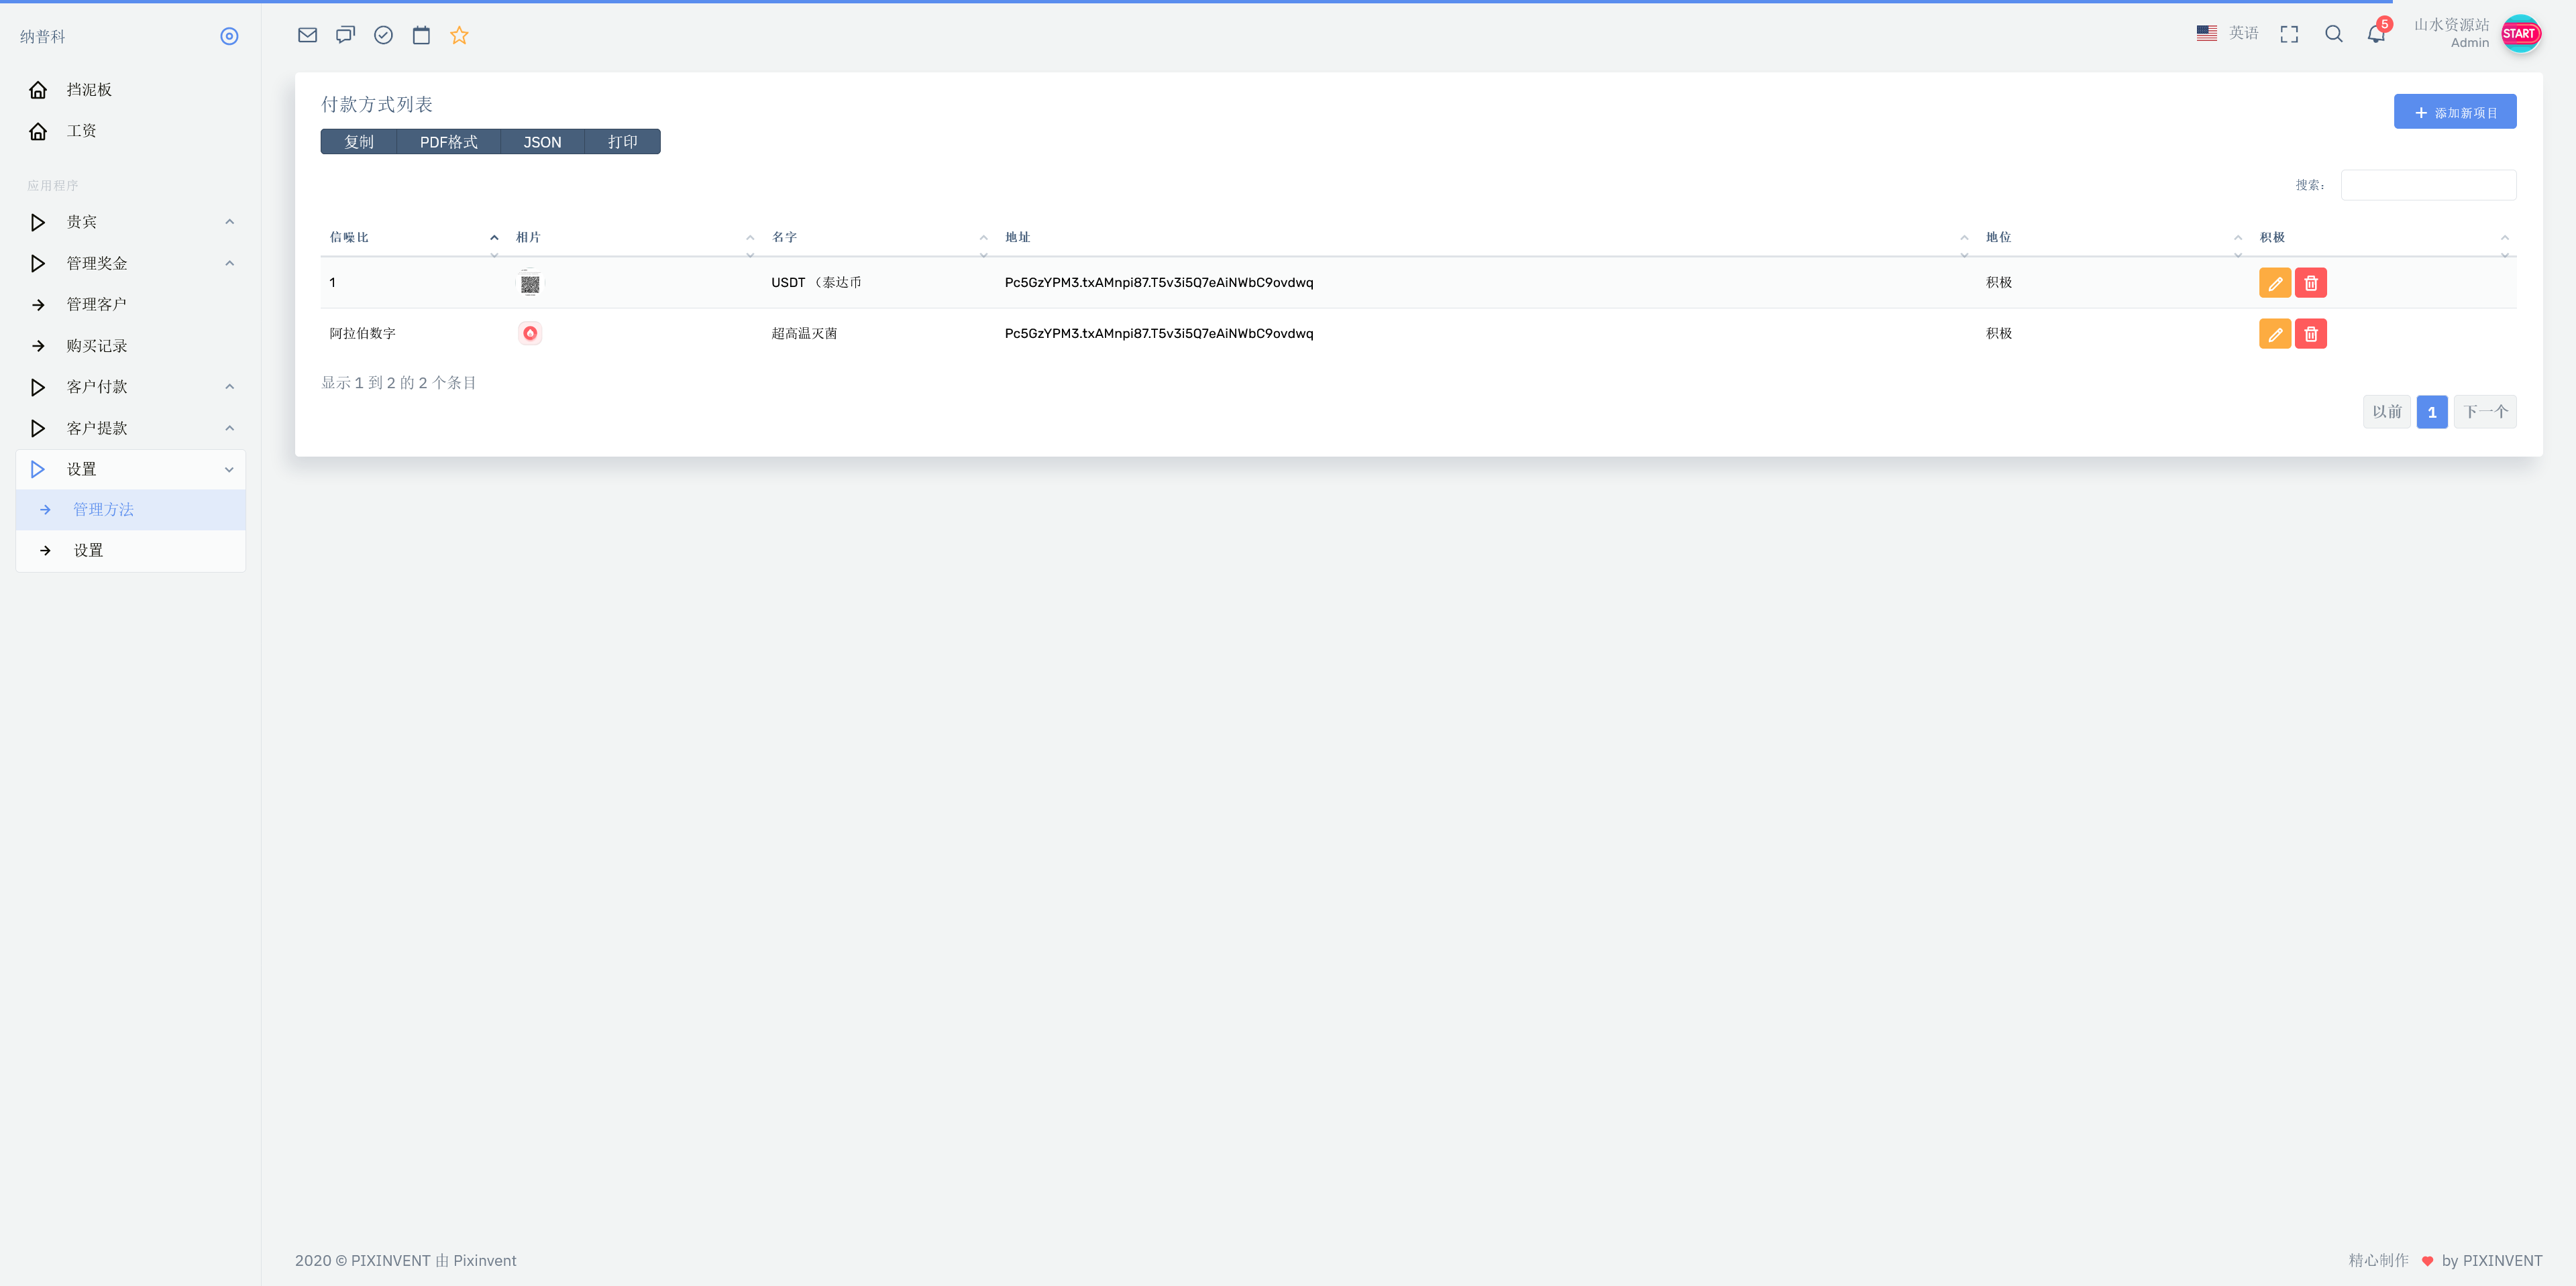Toggle the sidebar pin circle icon
This screenshot has width=2576, height=1286.
(229, 36)
